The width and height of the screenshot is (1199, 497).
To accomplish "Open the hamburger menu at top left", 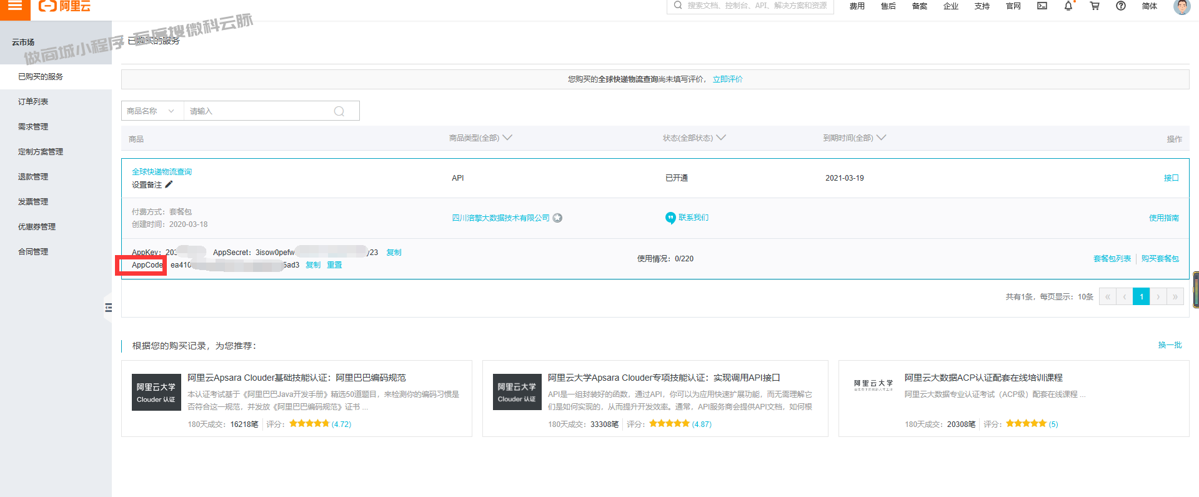I will [15, 6].
